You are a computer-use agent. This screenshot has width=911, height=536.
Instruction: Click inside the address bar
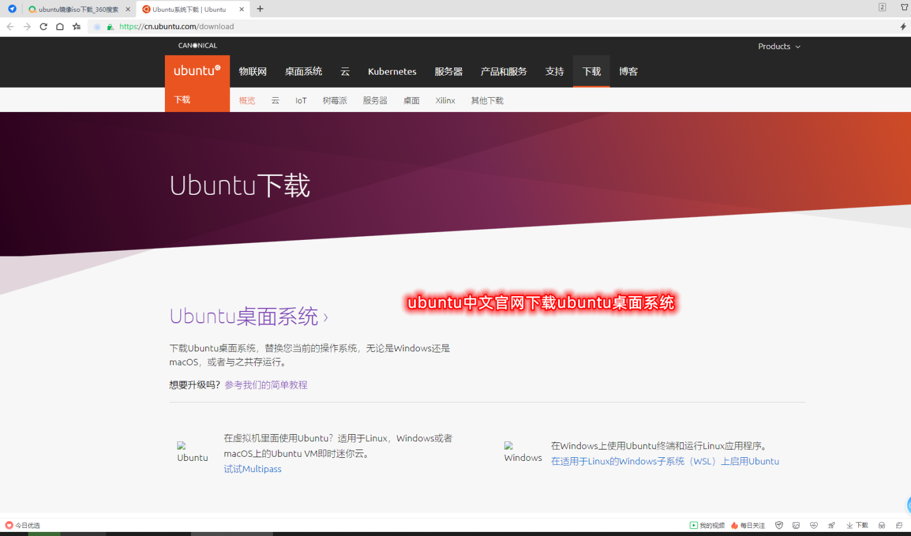(x=237, y=26)
